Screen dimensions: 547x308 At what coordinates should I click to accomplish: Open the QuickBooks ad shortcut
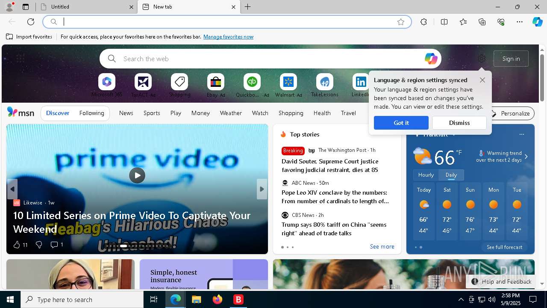click(x=252, y=86)
